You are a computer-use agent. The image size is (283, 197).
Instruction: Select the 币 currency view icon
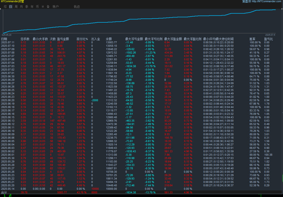click(38, 6)
